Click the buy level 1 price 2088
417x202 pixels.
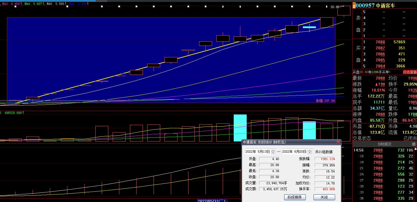[x=380, y=42]
